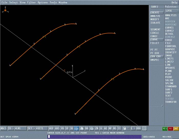
Task: Click the SC toolbar button
Action: [x=101, y=128]
